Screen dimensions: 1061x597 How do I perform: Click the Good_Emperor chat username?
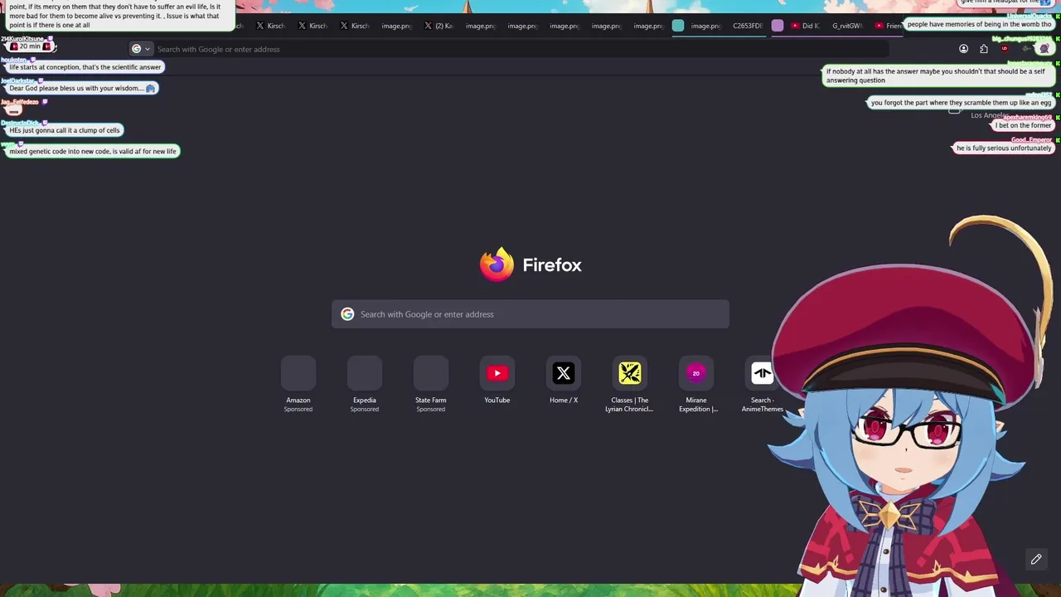coord(1030,140)
